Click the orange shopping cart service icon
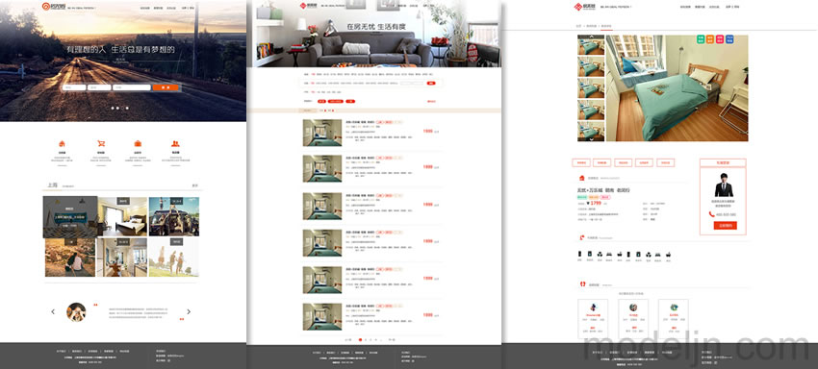The width and height of the screenshot is (818, 369). (x=100, y=144)
